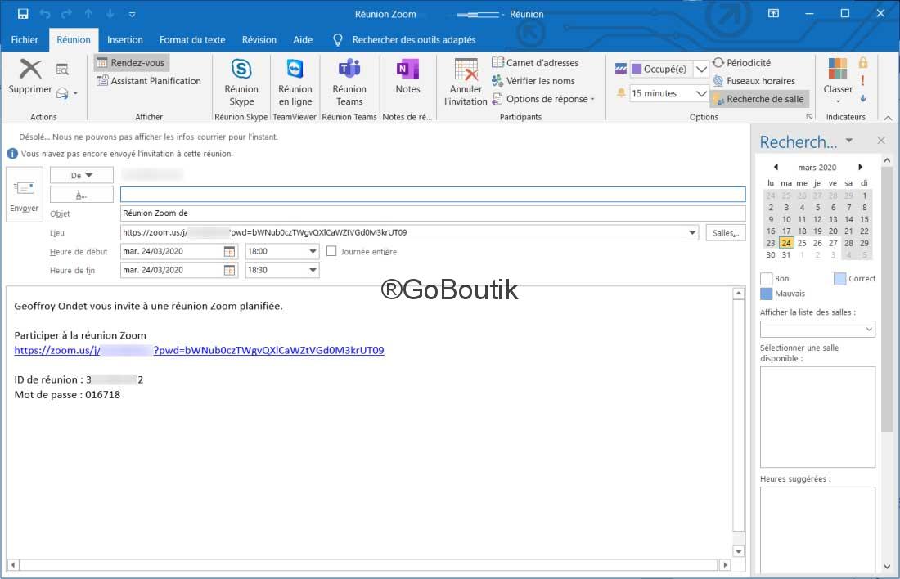Open the Réunion Skype icon
Screen dimensions: 900x579
coord(241,70)
